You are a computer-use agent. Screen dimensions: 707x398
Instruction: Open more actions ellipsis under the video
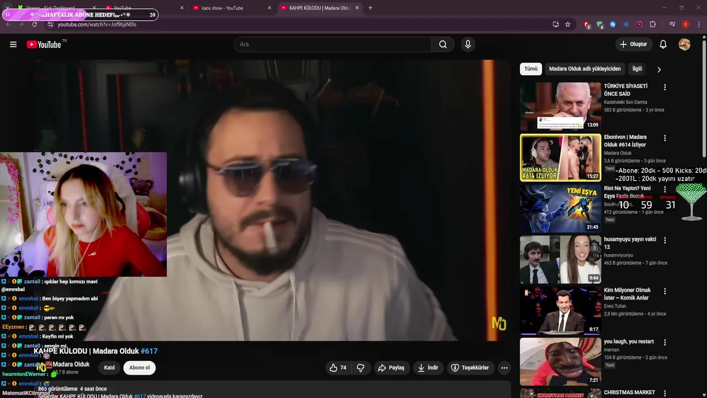click(x=504, y=368)
